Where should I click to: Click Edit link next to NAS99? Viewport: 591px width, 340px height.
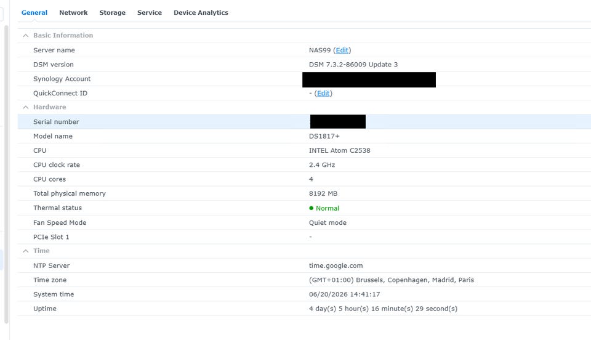point(342,50)
